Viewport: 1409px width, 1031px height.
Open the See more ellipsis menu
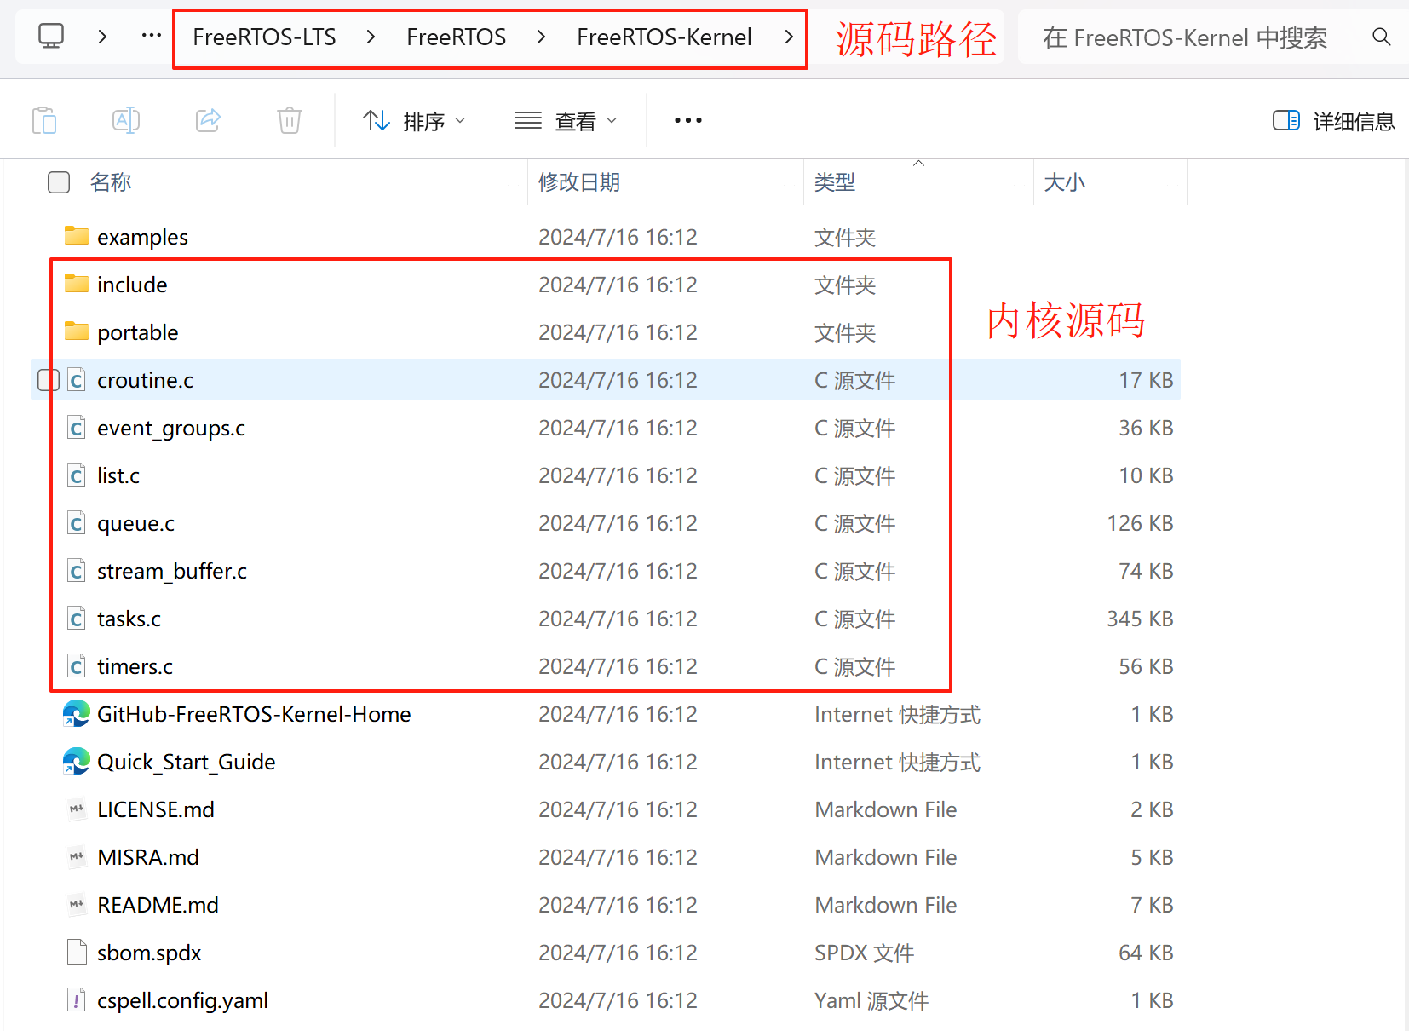(688, 120)
